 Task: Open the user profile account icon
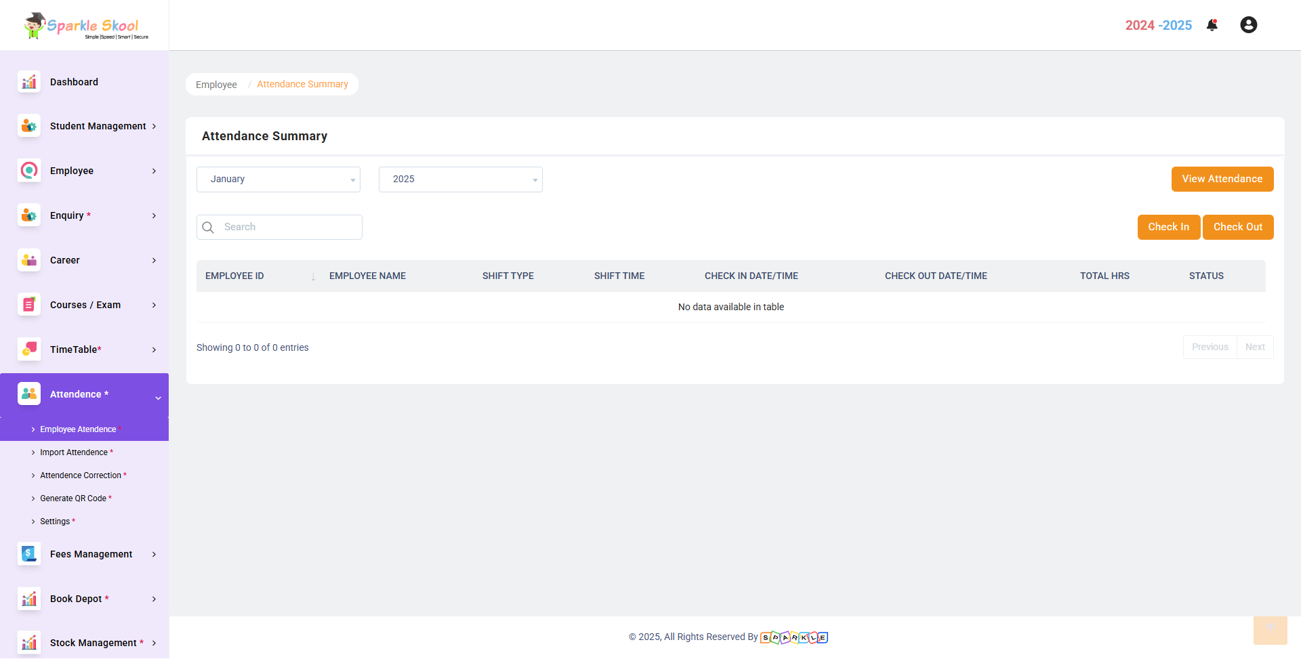[x=1248, y=25]
